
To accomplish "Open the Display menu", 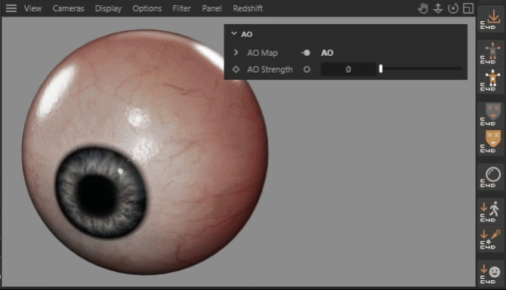I will click(x=108, y=8).
